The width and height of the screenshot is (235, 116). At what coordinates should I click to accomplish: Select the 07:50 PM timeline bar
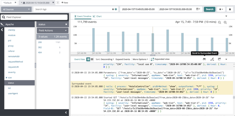(94, 40)
